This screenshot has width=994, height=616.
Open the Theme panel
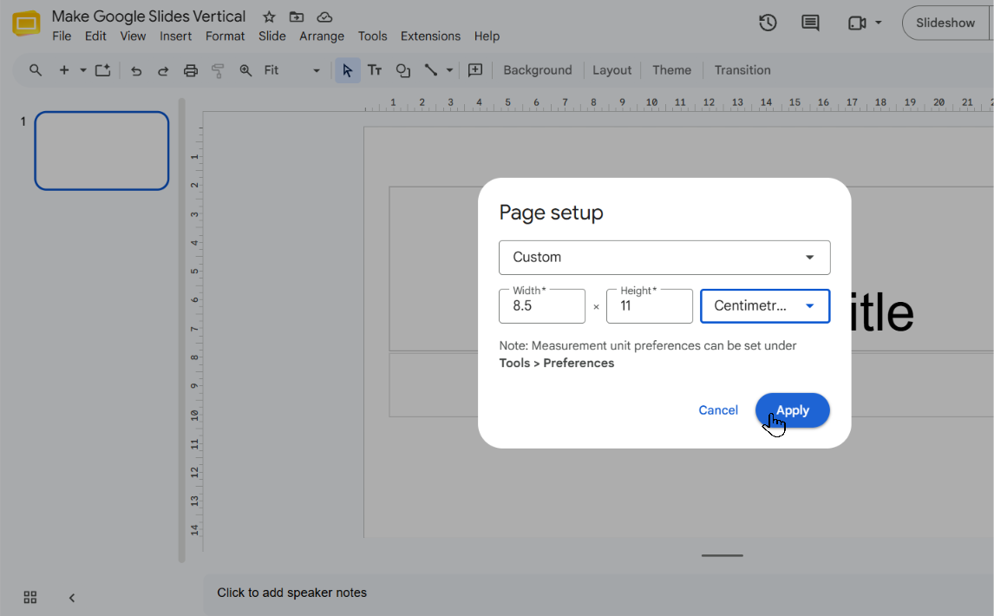(671, 70)
